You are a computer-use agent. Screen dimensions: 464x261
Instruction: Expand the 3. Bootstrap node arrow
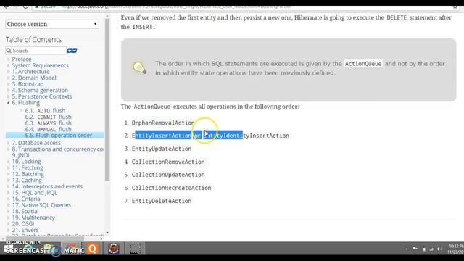8,84
